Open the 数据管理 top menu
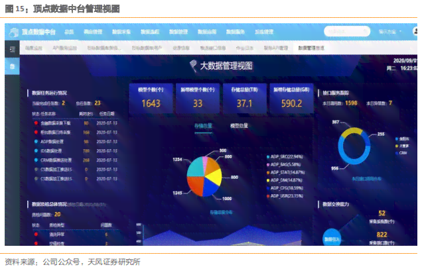This screenshot has height=269, width=422. click(178, 32)
